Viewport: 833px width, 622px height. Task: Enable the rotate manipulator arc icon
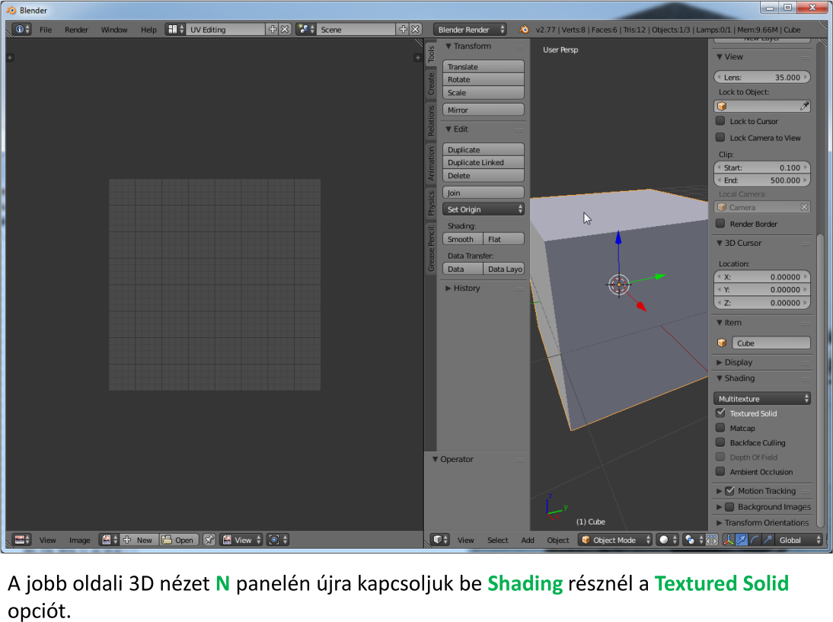pos(755,540)
